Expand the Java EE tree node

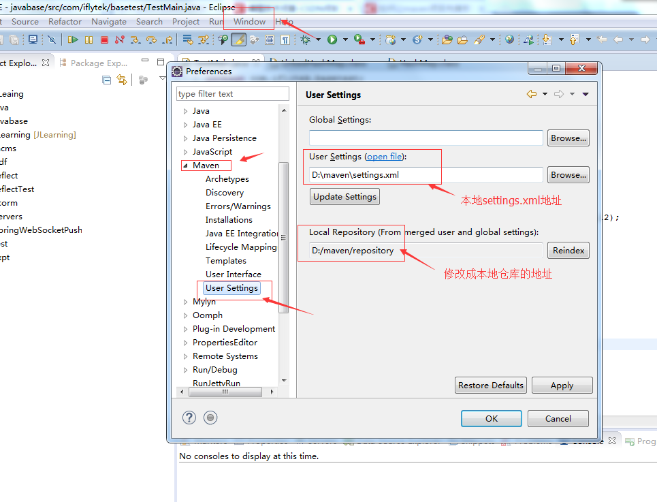185,125
